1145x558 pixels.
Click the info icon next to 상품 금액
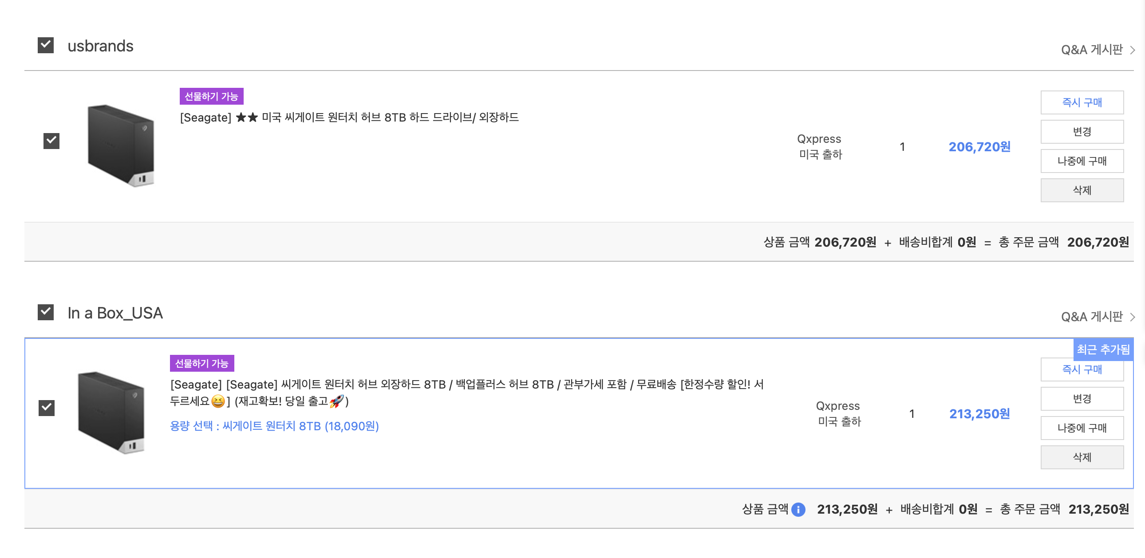pos(798,509)
